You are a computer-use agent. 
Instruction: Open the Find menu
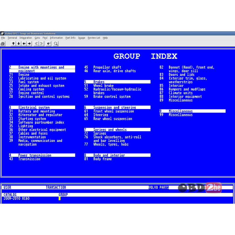point(45,38)
